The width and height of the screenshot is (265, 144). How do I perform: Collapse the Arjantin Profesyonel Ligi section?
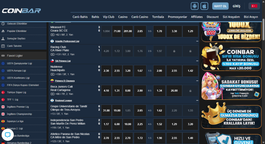197,41
